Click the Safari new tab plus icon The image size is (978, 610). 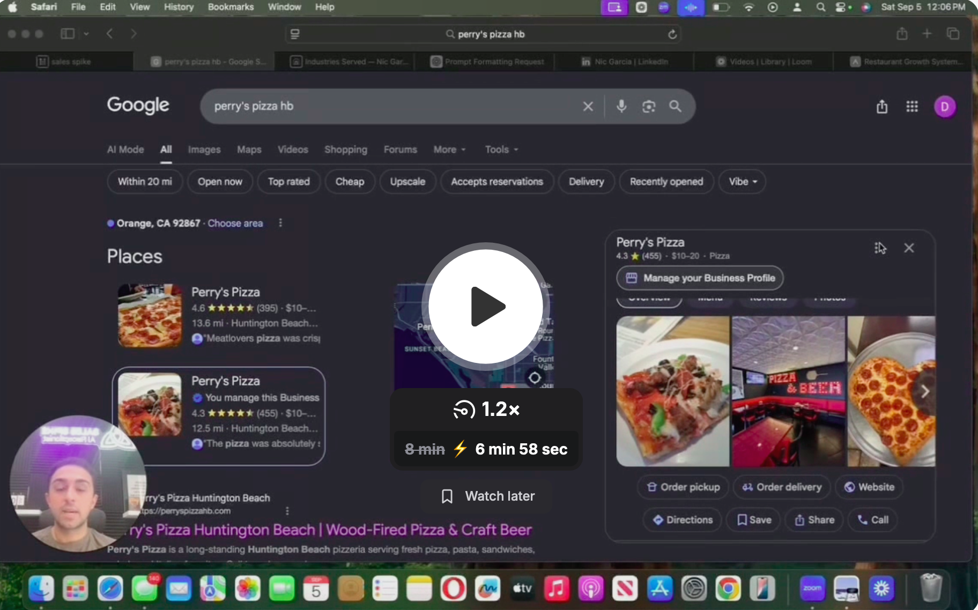click(927, 34)
